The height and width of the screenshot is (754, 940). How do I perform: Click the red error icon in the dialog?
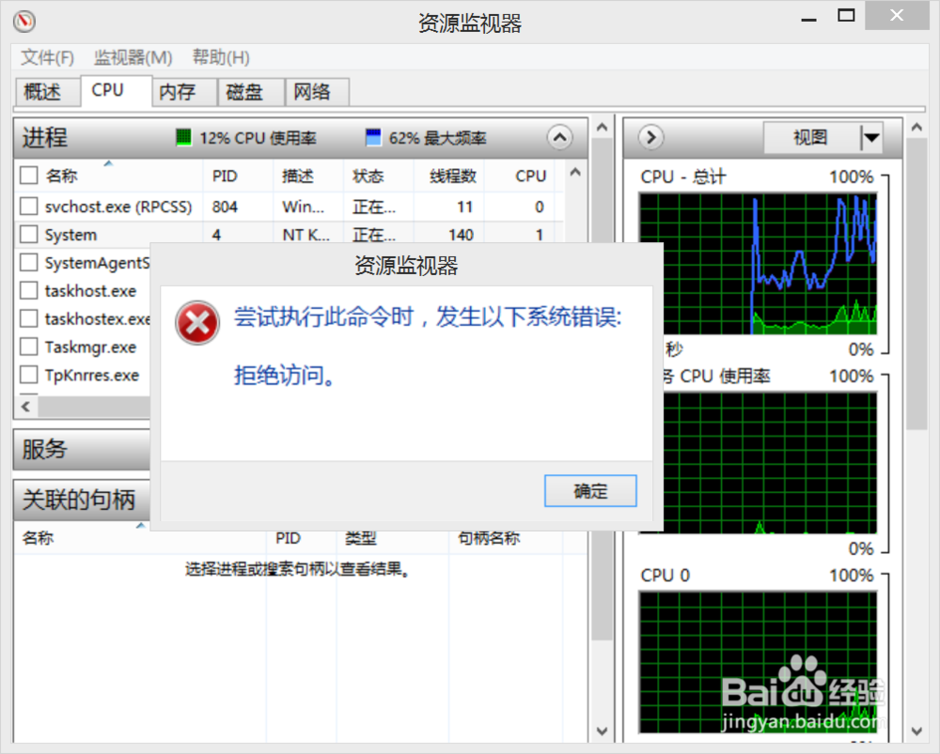[x=197, y=323]
